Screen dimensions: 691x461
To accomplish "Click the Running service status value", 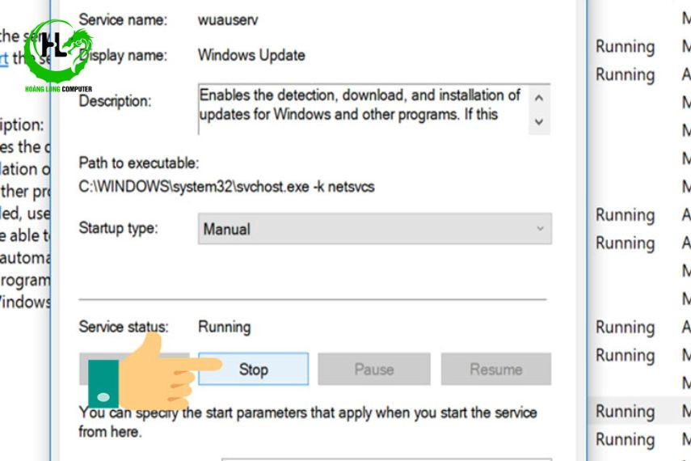I will (x=225, y=327).
